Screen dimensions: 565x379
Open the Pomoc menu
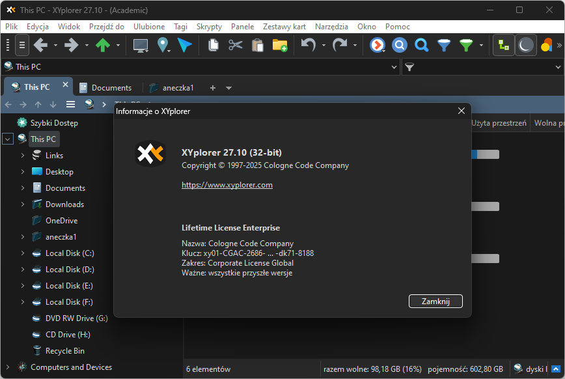(398, 27)
